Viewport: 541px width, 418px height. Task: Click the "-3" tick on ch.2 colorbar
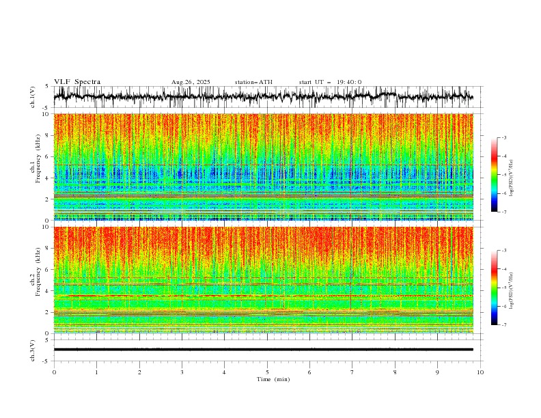coord(503,251)
